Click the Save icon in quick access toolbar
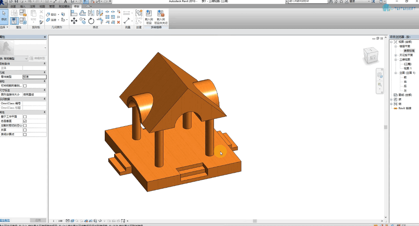Viewport: 419px width, 226px height. pyautogui.click(x=16, y=1)
